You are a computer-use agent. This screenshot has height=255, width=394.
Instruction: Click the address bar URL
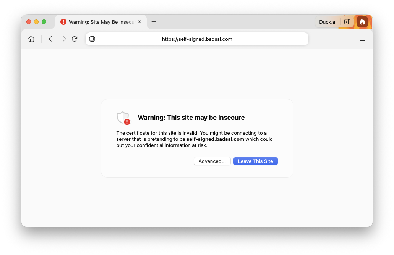(197, 39)
